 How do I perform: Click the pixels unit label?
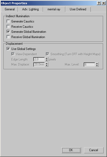52,59
